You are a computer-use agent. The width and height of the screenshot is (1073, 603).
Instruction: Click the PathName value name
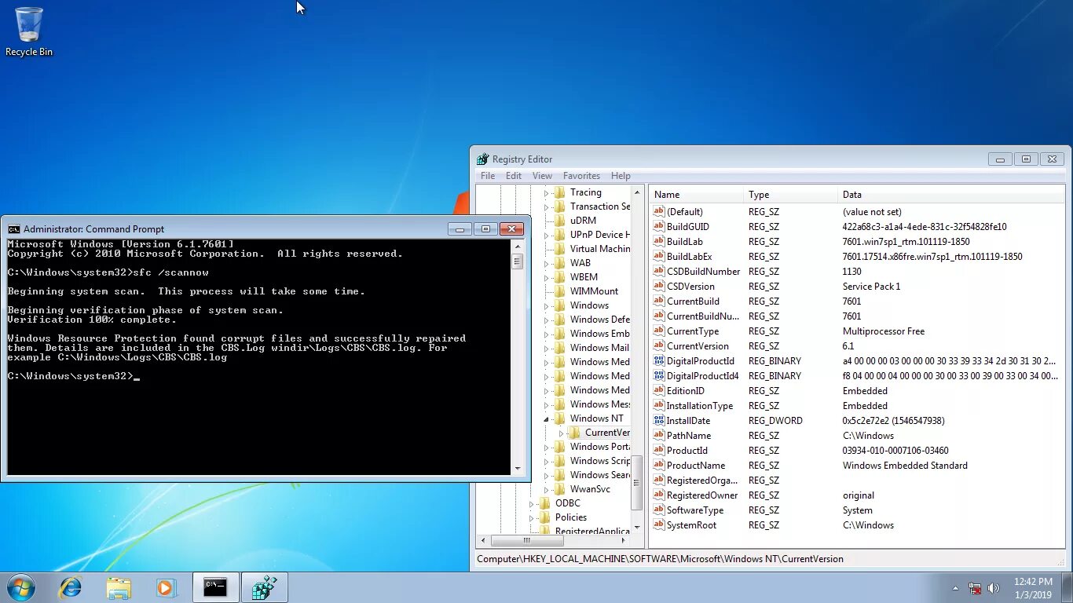(x=689, y=436)
